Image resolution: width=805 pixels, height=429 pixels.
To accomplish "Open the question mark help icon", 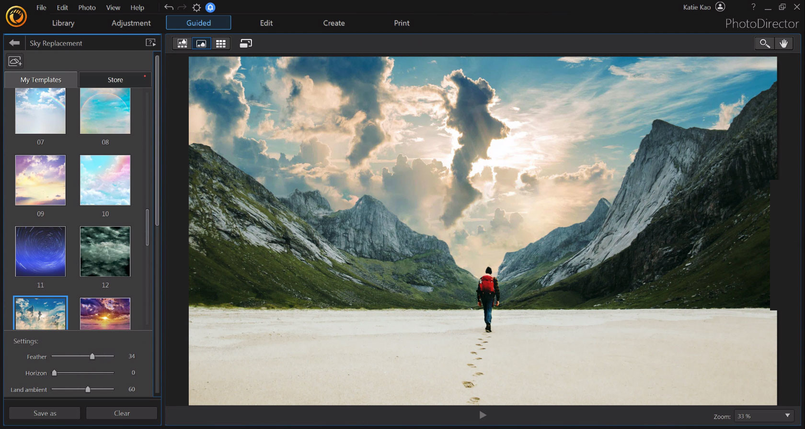I will point(753,7).
